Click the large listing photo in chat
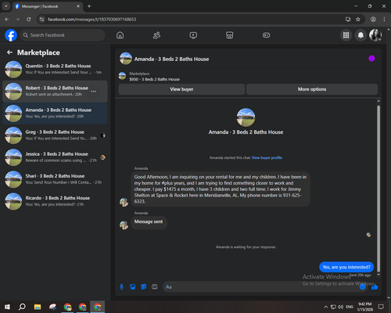The image size is (391, 313). [x=246, y=117]
